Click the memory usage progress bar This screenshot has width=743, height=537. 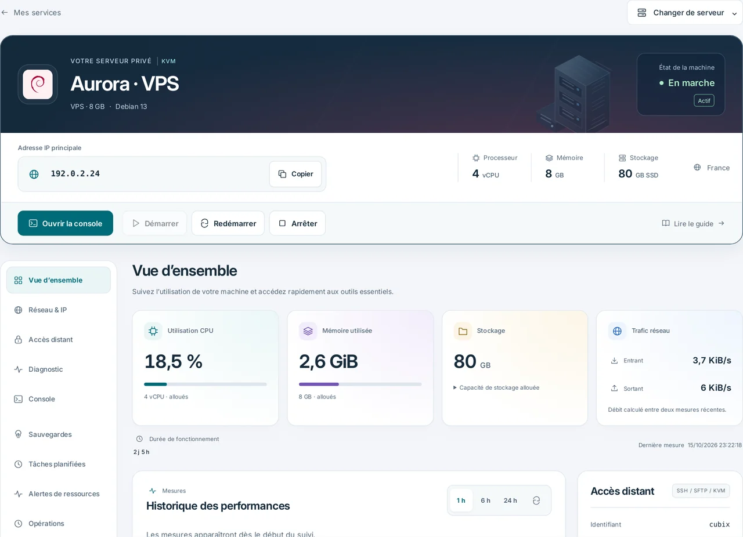click(360, 384)
